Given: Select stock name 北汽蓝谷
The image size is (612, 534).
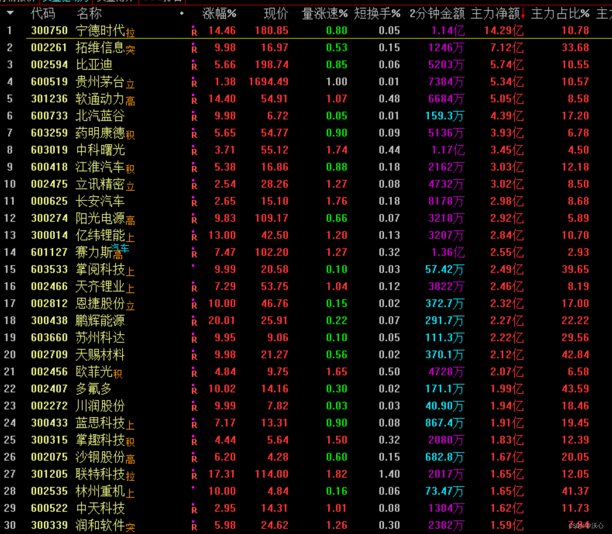Looking at the screenshot, I should click(x=100, y=116).
